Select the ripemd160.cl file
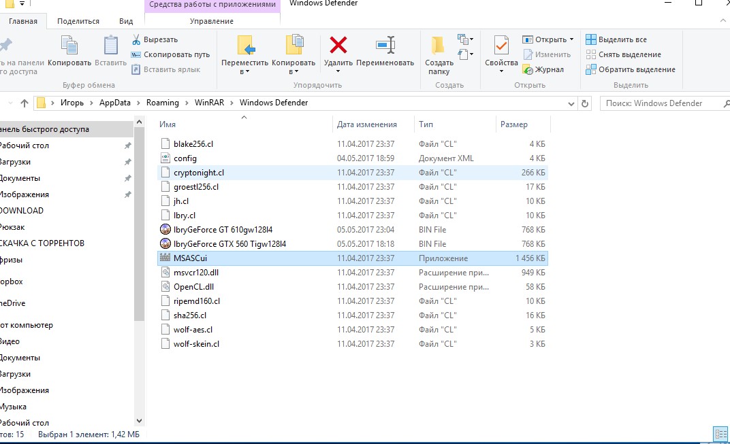This screenshot has height=444, width=730. tap(197, 301)
